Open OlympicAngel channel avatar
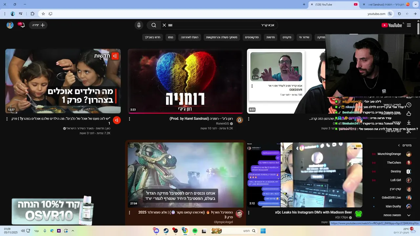The width and height of the screenshot is (420, 236). (x=240, y=214)
